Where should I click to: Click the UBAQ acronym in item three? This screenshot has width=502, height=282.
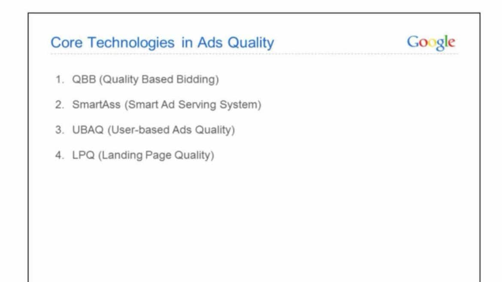pos(88,130)
